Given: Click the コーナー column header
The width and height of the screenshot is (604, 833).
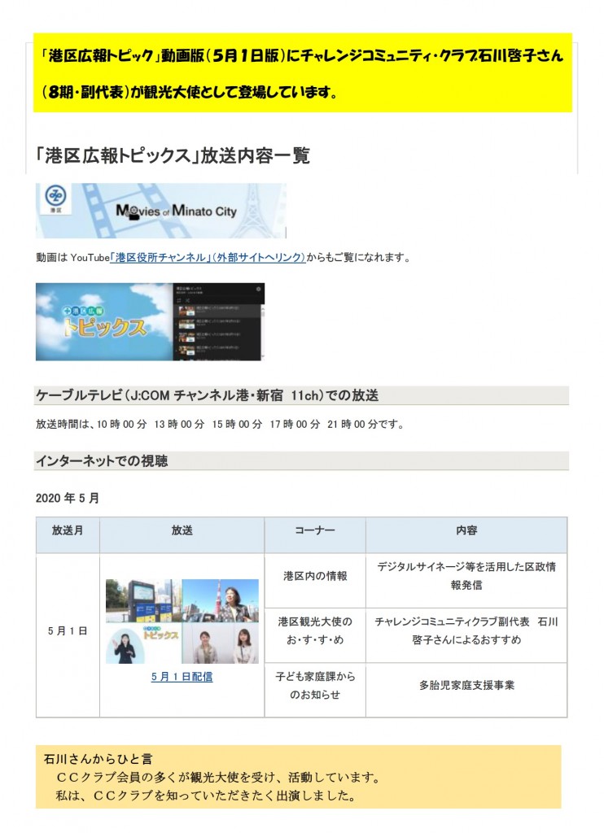Looking at the screenshot, I should pos(314,530).
